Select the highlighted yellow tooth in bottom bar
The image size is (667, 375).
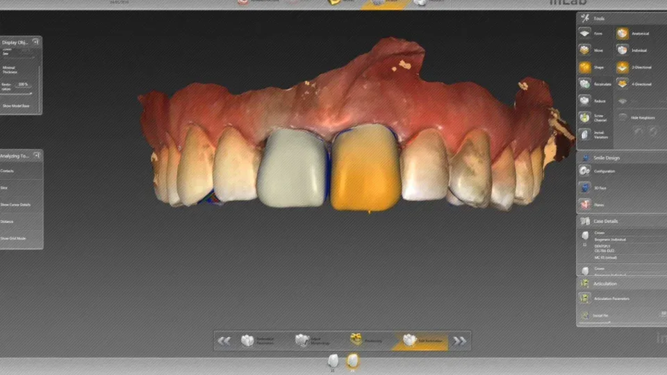coord(352,361)
